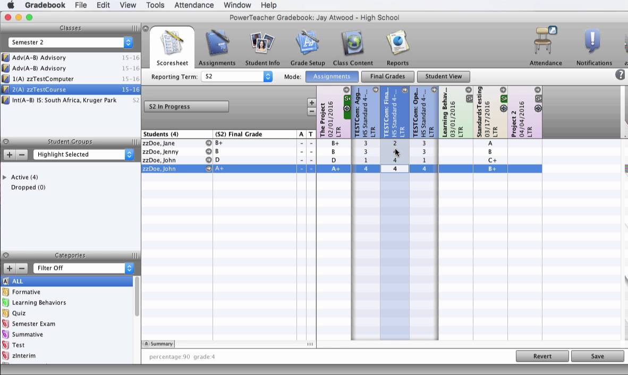Open the Reporting Term S2 dropdown
628x375 pixels.
(237, 76)
